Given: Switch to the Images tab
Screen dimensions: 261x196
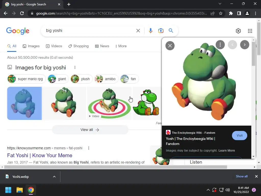Looking at the screenshot, I should point(31,46).
